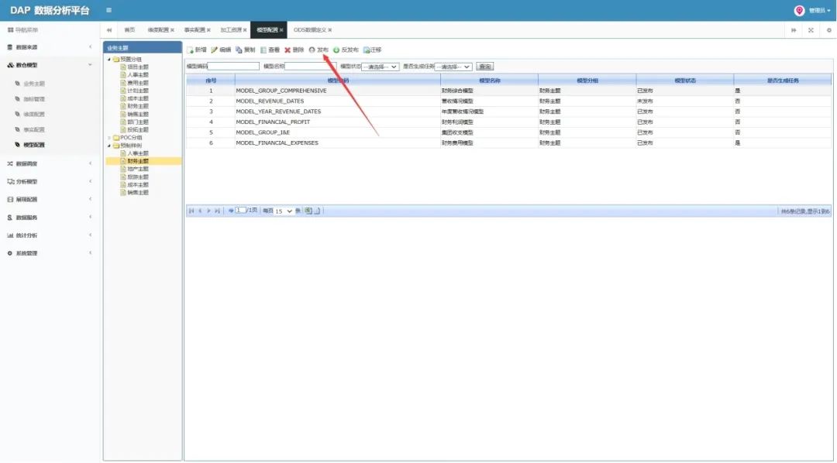The width and height of the screenshot is (837, 463).
Task: Click the 新增 (add) toolbar icon
Action: (x=190, y=50)
